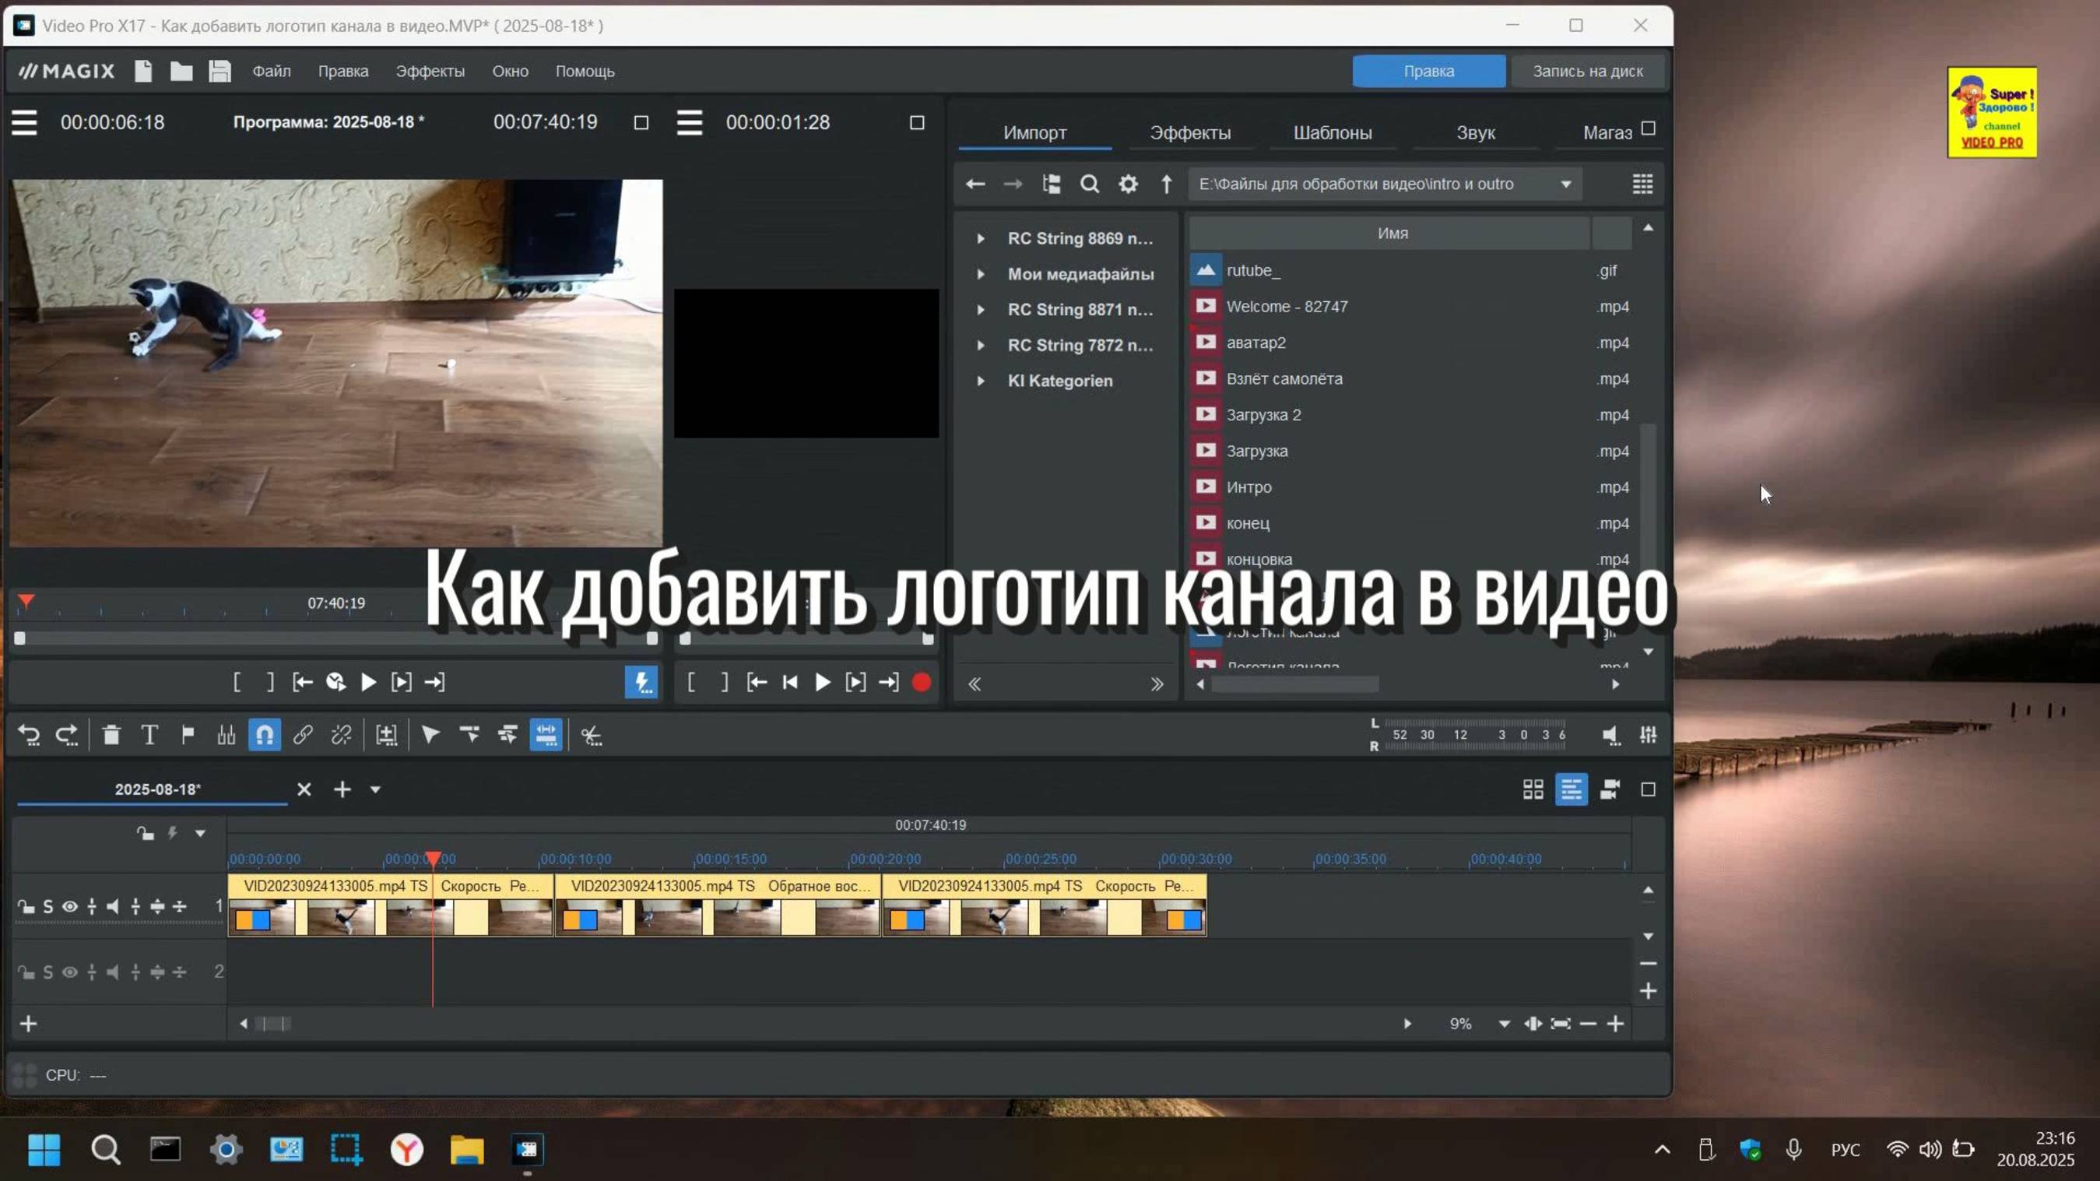The image size is (2100, 1181).
Task: Click the scissors cut tool
Action: (x=591, y=734)
